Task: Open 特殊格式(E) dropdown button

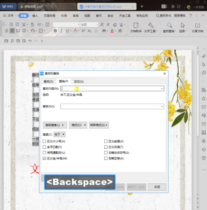Action: click(99, 125)
